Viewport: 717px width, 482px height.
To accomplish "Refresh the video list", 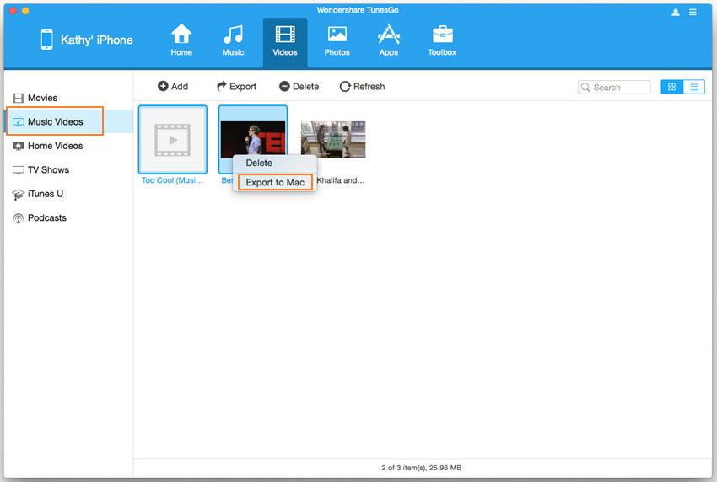I will pos(362,87).
